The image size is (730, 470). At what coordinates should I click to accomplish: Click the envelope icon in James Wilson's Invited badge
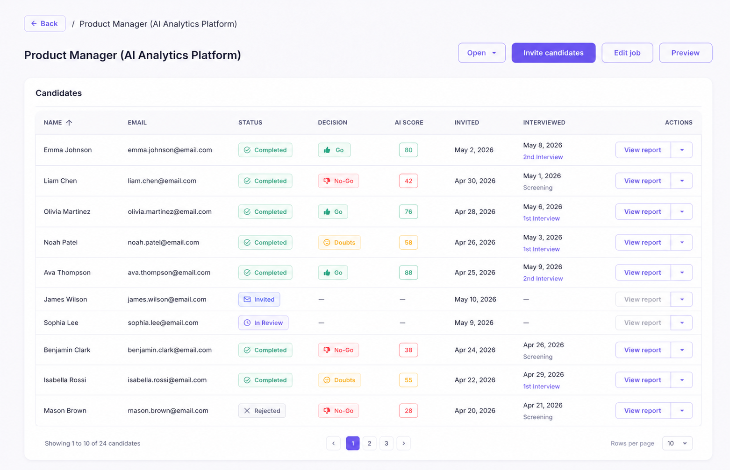point(247,300)
